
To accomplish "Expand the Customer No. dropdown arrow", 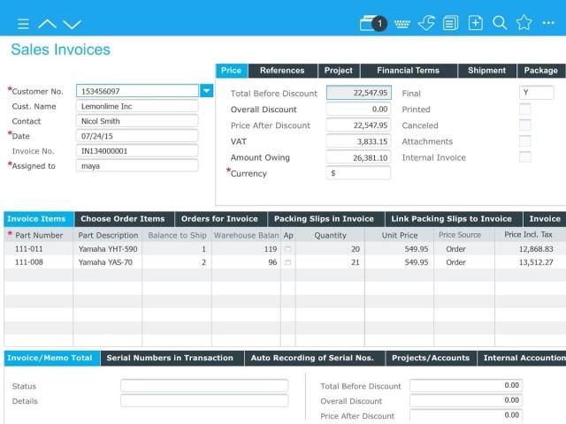I will click(x=206, y=91).
